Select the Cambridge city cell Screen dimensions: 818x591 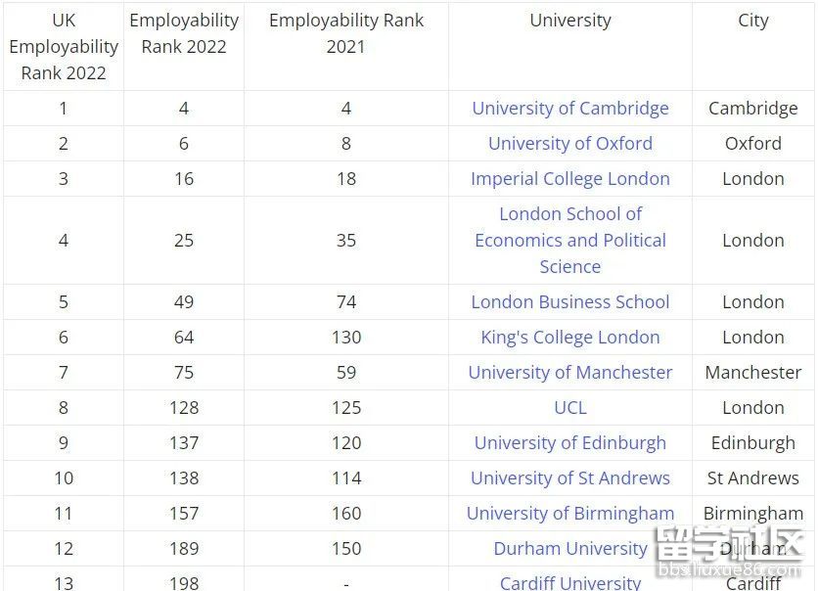click(752, 108)
